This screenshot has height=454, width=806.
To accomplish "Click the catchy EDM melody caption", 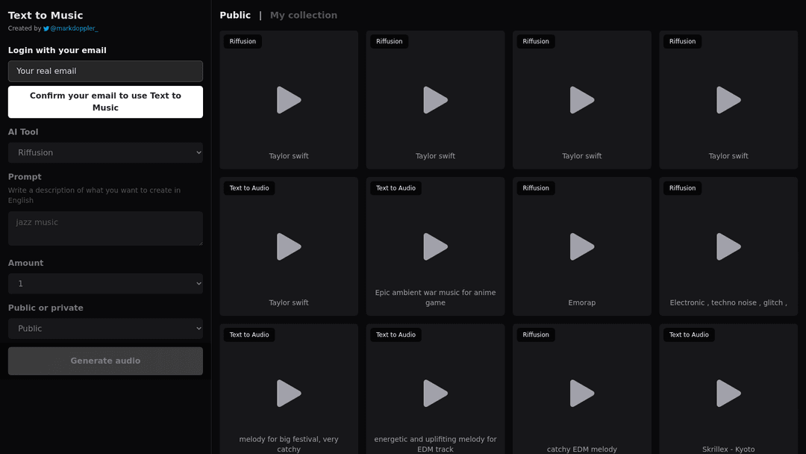I will coord(582,450).
